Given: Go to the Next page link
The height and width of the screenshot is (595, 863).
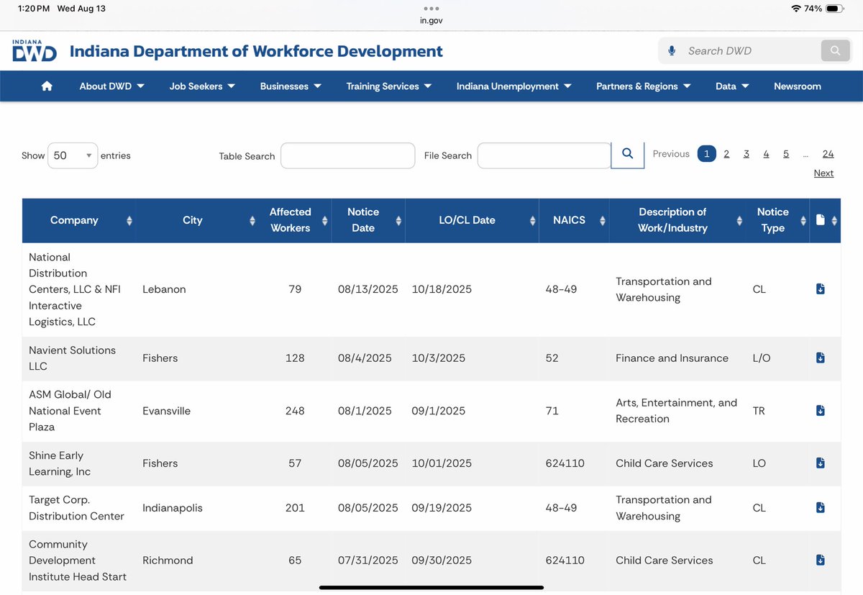Looking at the screenshot, I should tap(823, 173).
